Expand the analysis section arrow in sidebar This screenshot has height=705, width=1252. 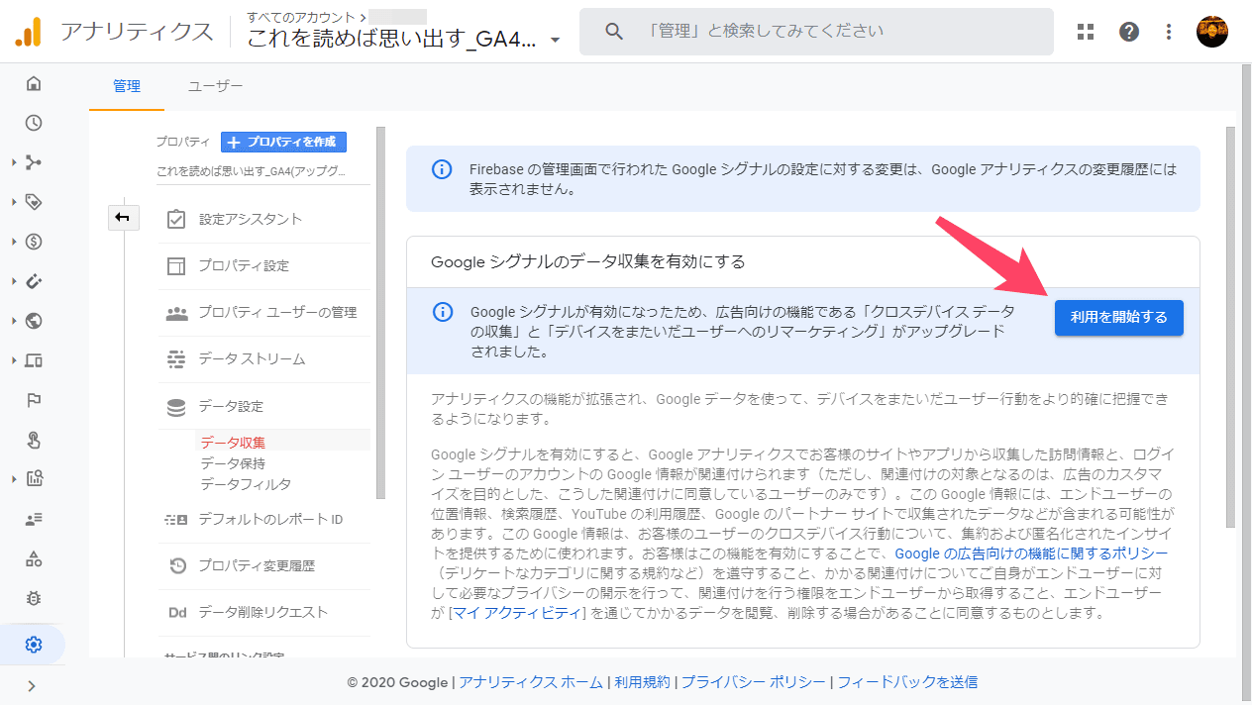coord(14,479)
